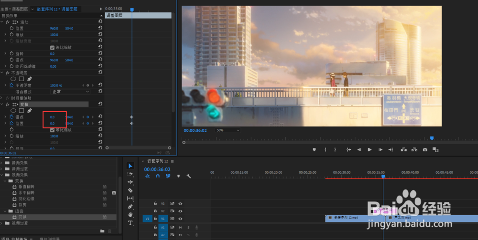Go to In point in program monitor
The width and height of the screenshot is (478, 240).
349,150
